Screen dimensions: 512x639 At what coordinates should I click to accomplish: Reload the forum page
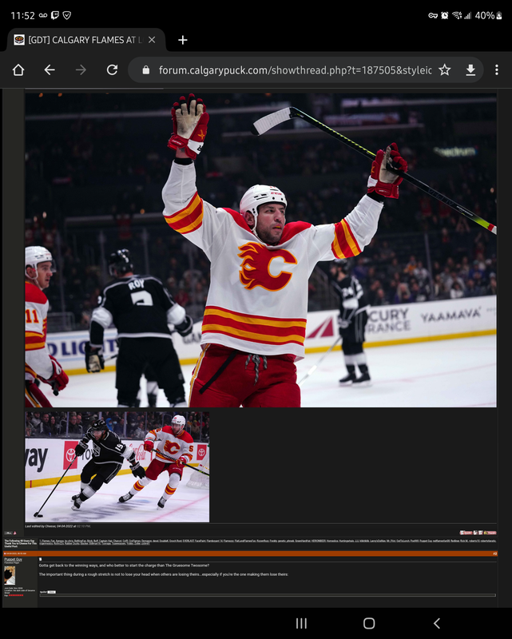pyautogui.click(x=112, y=70)
